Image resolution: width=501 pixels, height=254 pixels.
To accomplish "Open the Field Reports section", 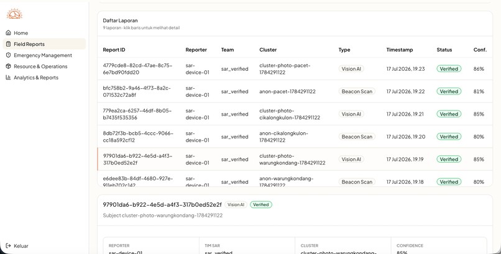I will (44, 44).
